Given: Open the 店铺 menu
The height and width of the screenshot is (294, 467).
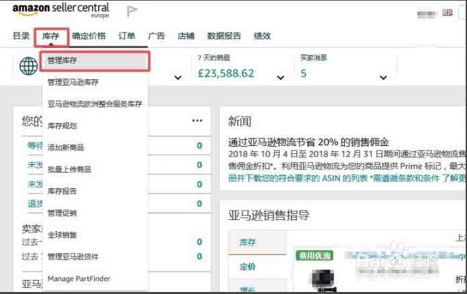Looking at the screenshot, I should point(186,36).
